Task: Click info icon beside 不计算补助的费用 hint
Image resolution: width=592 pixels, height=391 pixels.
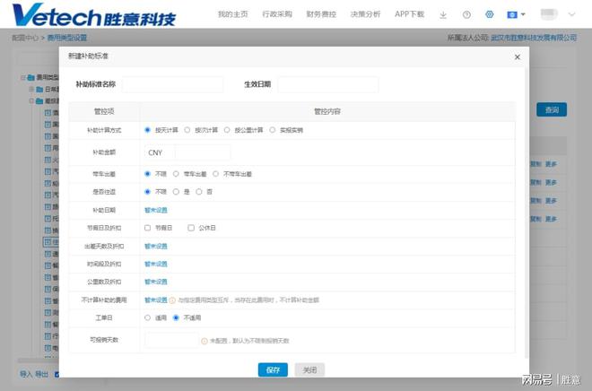Action: click(x=172, y=300)
